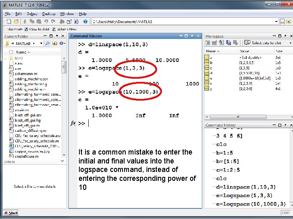The image size is (293, 219).
Task: Open the Window menu
Action: tap(67, 14)
